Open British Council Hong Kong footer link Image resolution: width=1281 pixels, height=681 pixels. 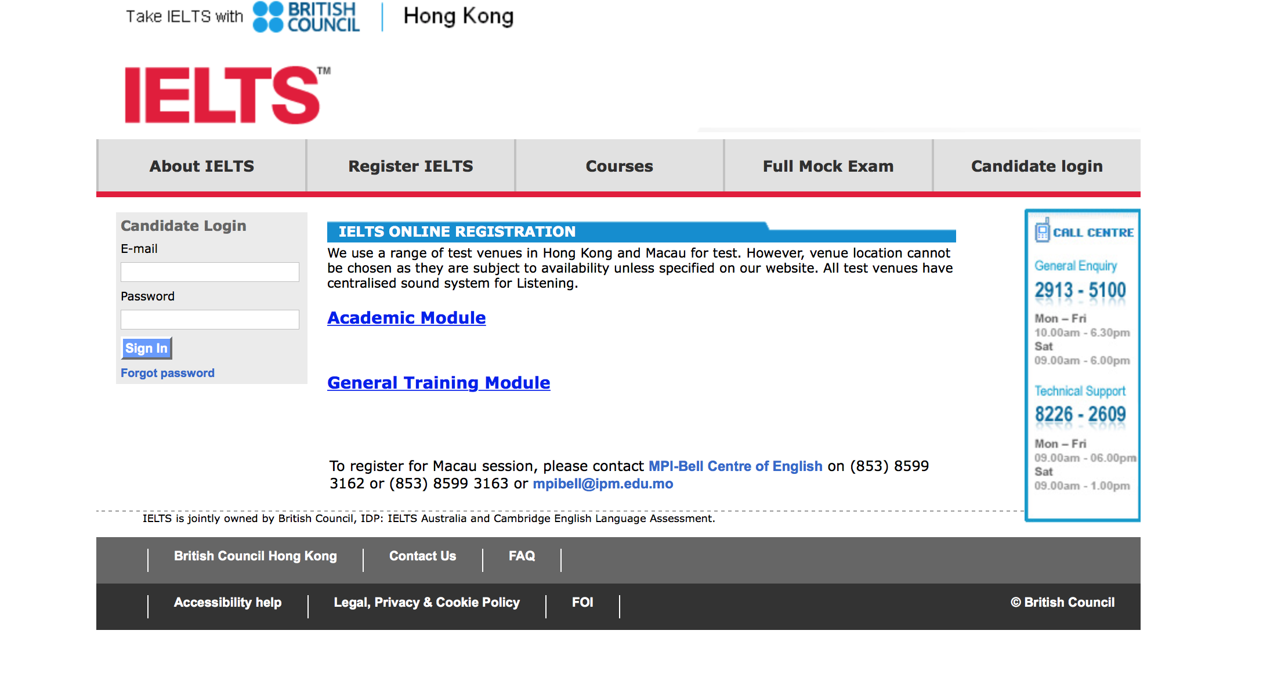pos(255,556)
